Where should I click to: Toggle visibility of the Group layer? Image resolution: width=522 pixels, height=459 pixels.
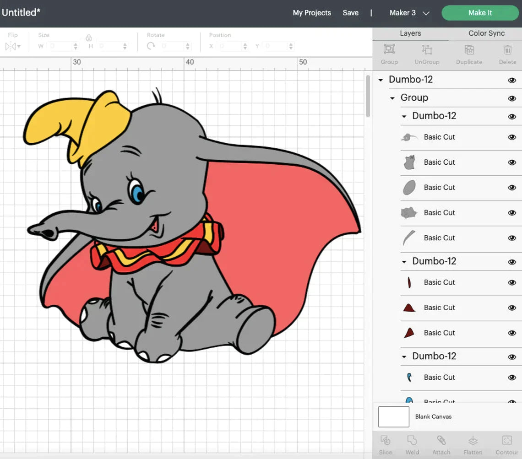(512, 98)
